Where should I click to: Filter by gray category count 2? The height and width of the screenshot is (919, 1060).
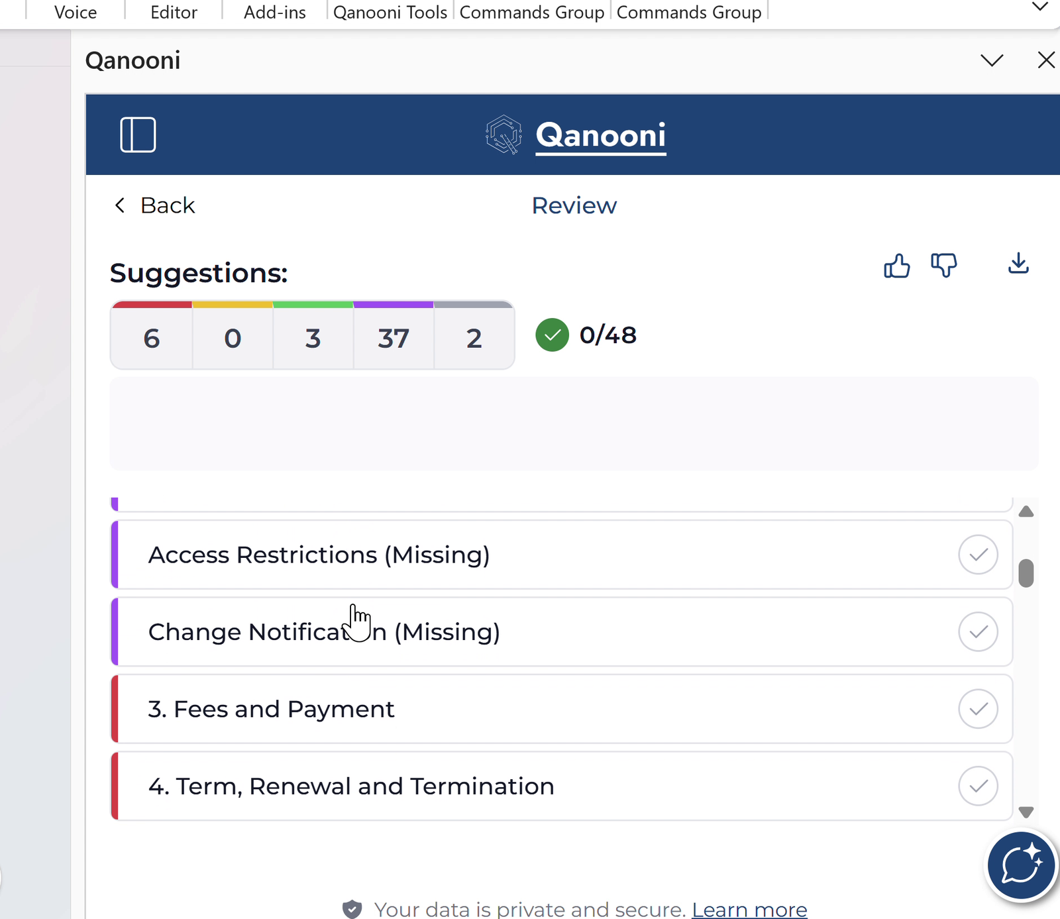pyautogui.click(x=474, y=336)
